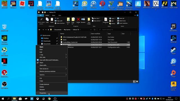
Task: Choose Rename in the context menu
Action: (x=52, y=89)
